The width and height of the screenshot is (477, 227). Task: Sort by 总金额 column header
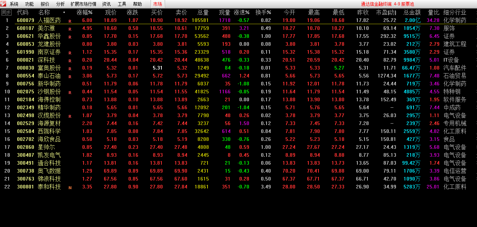[x=412, y=13]
